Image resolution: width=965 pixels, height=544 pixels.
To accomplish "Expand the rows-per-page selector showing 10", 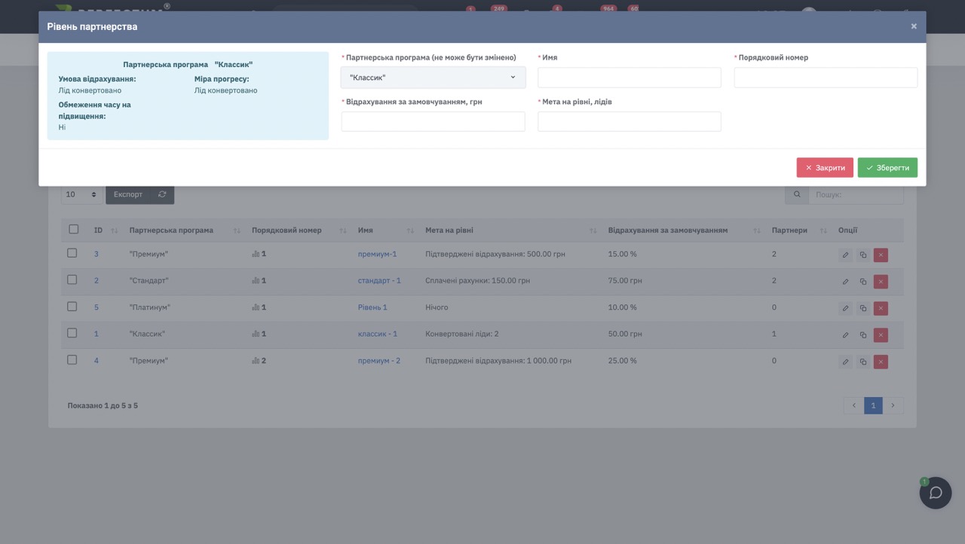I will 81,194.
